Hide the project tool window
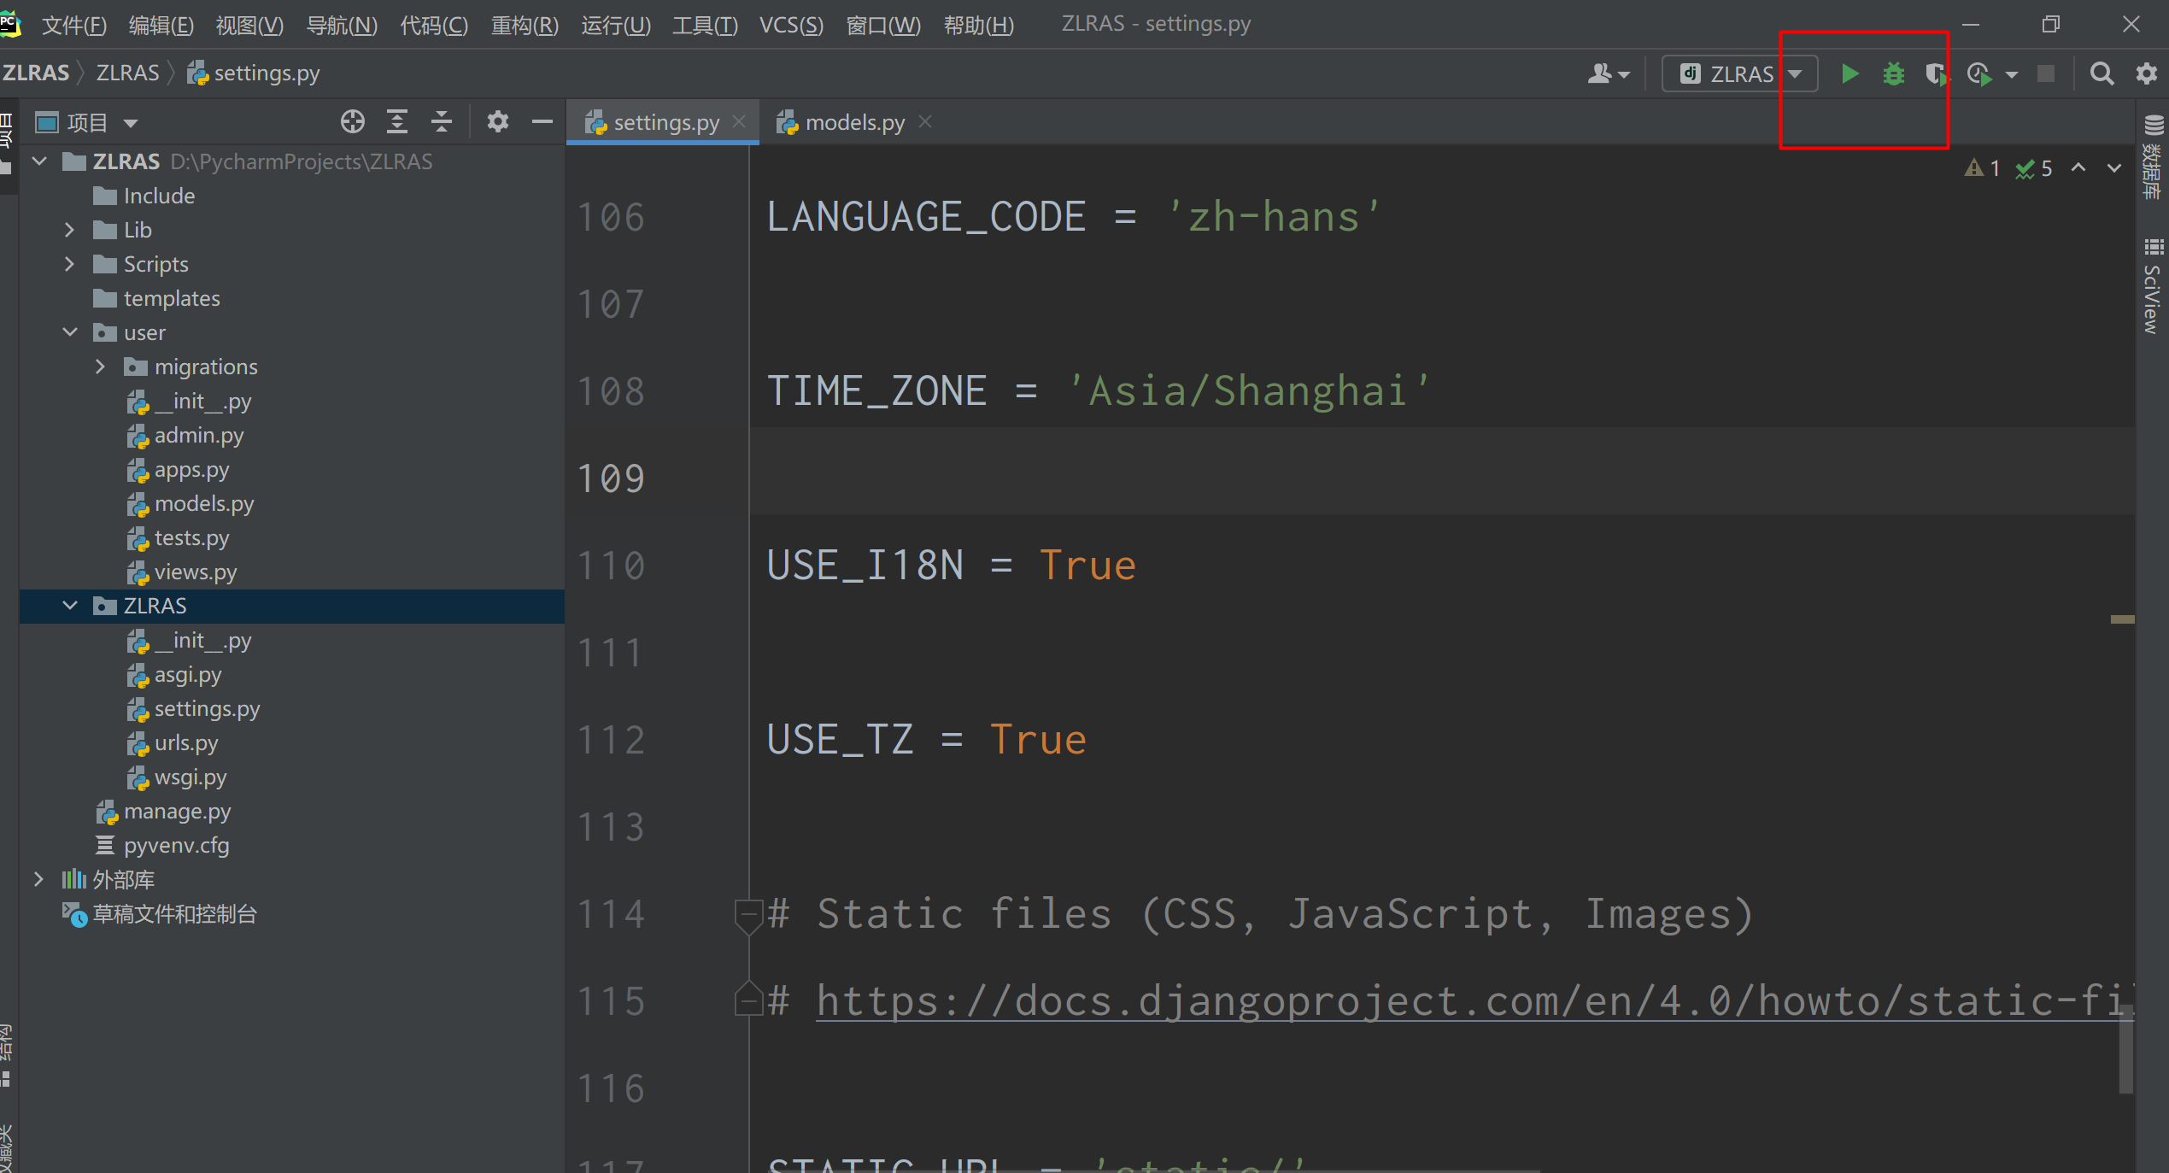The image size is (2169, 1173). click(x=542, y=122)
